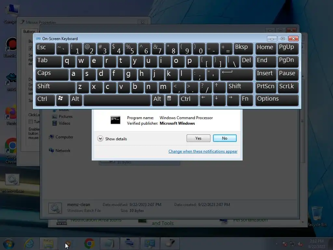
Task: Toggle the left Ctrl key
Action: [x=45, y=100]
